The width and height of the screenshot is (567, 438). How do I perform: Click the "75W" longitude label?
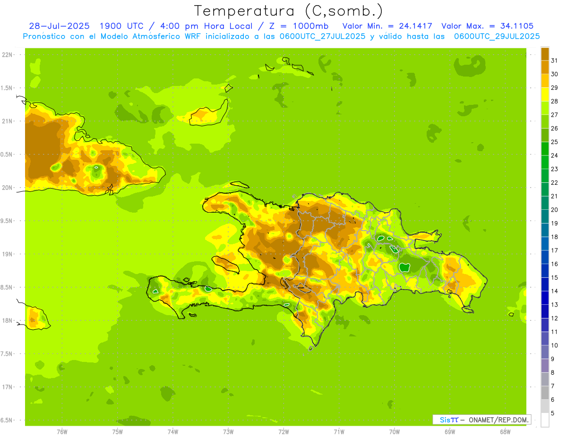click(x=118, y=431)
